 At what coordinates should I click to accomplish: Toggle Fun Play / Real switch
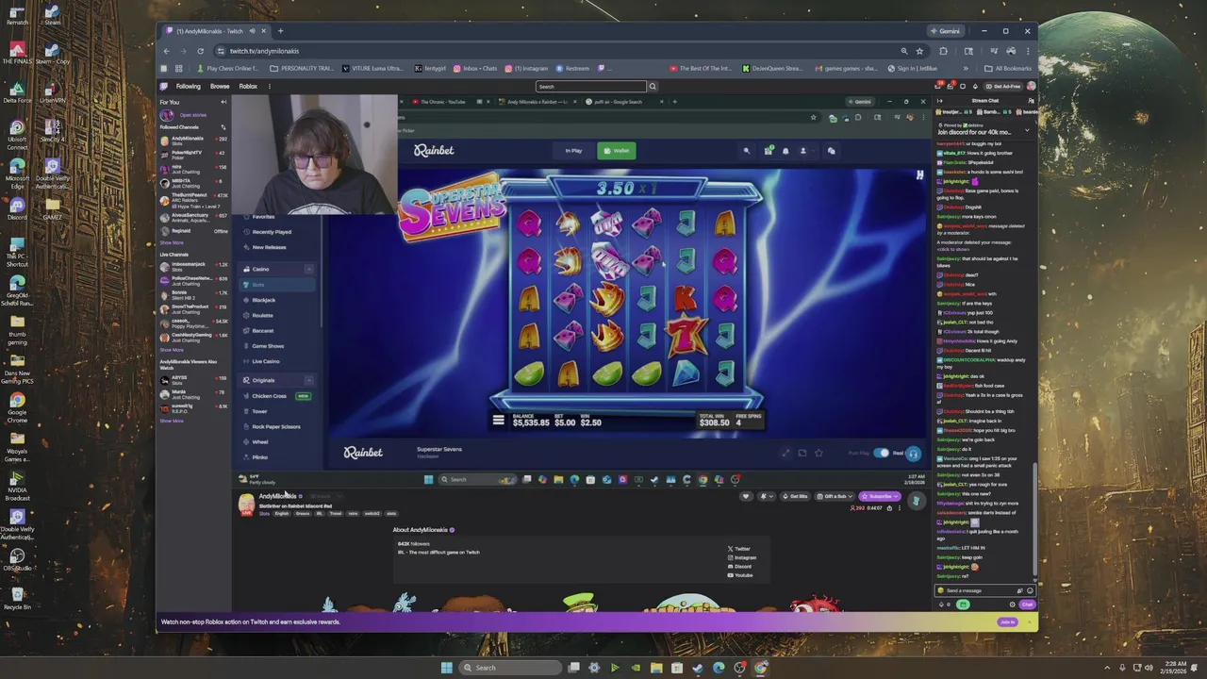coord(881,453)
